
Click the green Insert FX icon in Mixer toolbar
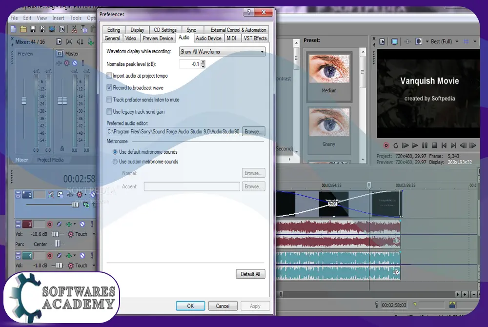click(x=91, y=41)
